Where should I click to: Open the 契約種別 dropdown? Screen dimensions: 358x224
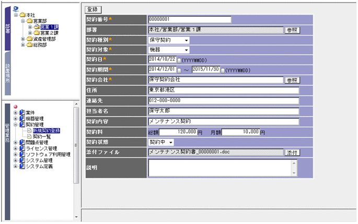click(169, 40)
